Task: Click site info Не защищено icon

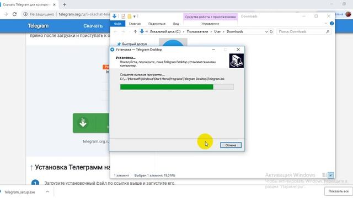Action: 25,14
